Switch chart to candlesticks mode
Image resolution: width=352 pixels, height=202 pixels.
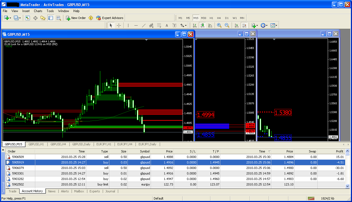pos(202,26)
